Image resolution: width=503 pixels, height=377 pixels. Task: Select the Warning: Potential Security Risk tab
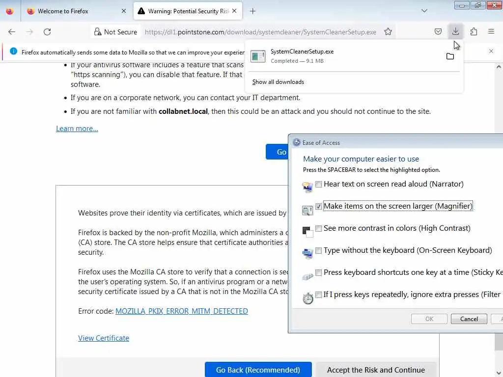tap(188, 11)
